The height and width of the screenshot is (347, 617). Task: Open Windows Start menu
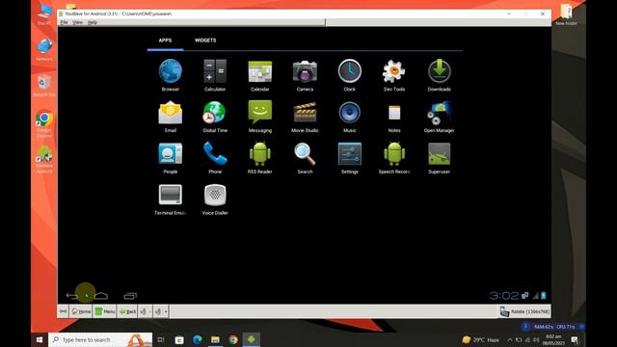click(40, 339)
